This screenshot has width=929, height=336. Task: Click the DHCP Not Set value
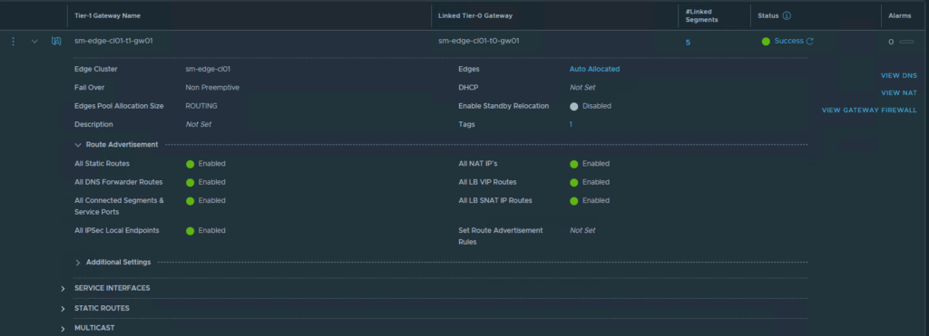tap(582, 88)
